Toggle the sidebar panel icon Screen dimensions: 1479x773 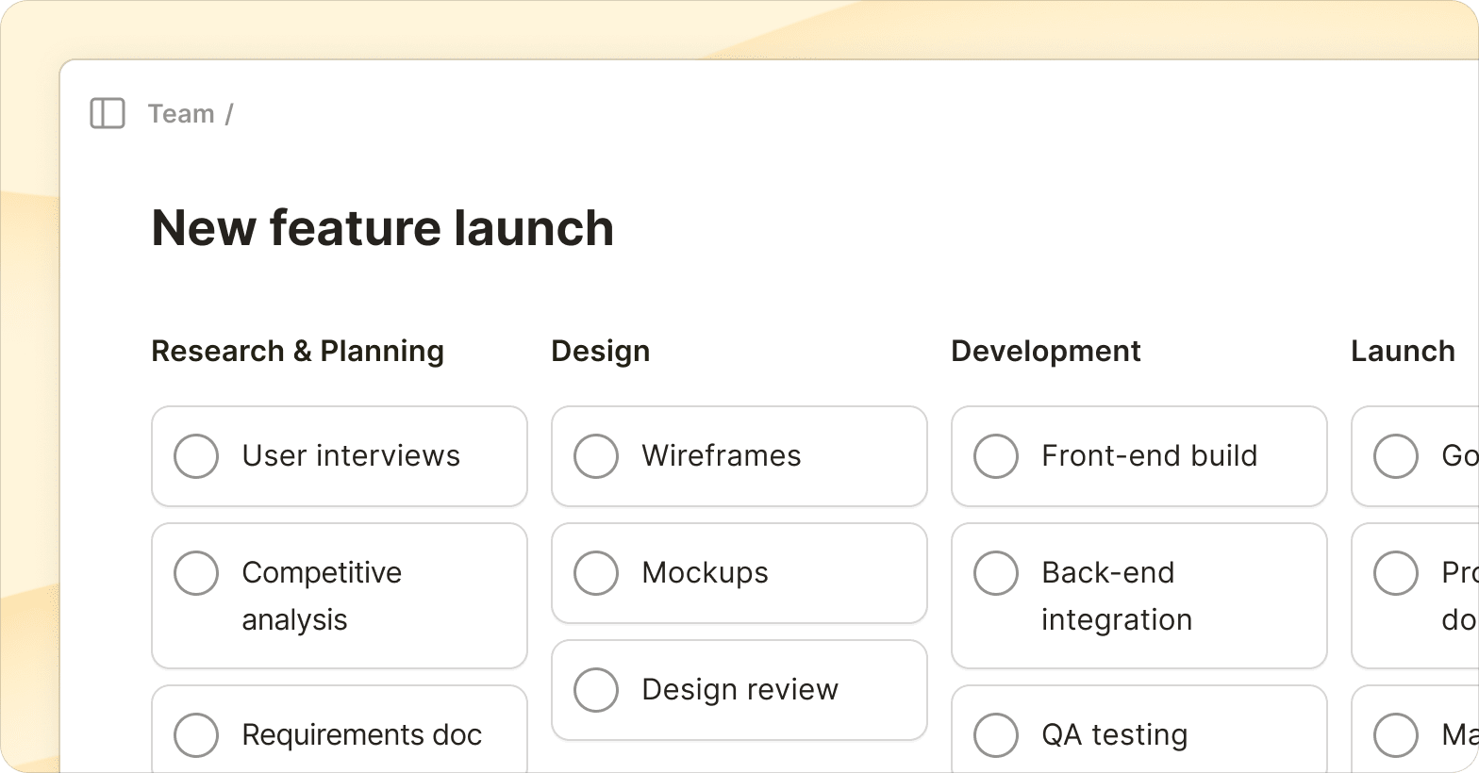click(108, 113)
